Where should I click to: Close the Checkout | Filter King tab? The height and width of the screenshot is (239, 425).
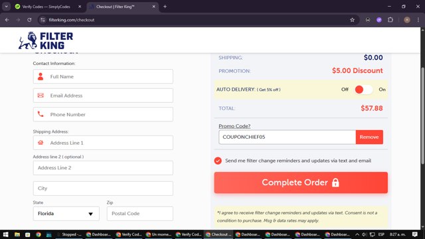pyautogui.click(x=153, y=7)
